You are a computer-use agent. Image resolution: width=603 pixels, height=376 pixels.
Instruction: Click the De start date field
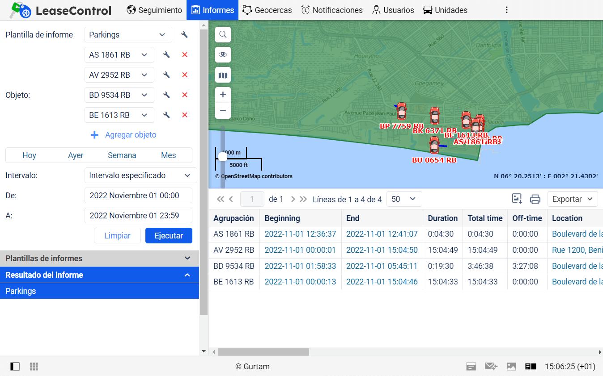click(x=138, y=196)
